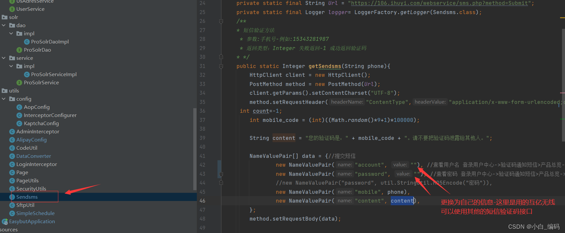The height and width of the screenshot is (233, 565).
Task: Open SimpleSchedule class
Action: tap(35, 213)
